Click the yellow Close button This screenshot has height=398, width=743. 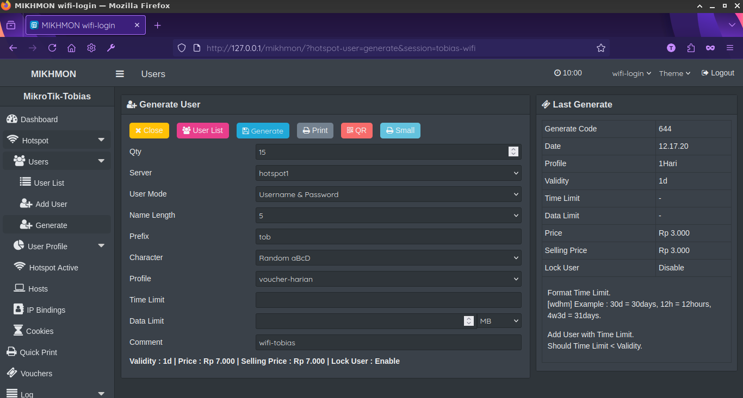pyautogui.click(x=149, y=131)
